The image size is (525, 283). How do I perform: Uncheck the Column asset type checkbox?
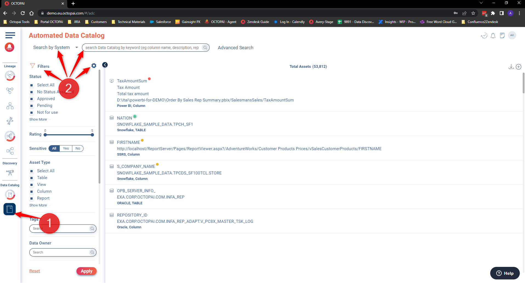[x=32, y=192]
